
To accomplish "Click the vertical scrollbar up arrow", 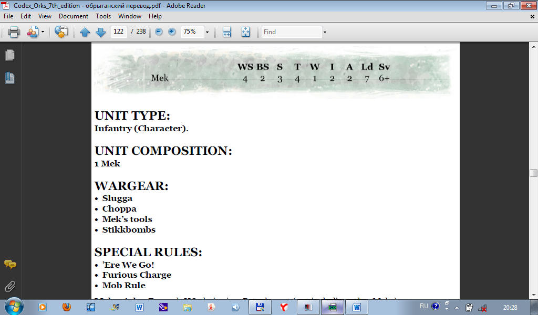I will point(534,46).
